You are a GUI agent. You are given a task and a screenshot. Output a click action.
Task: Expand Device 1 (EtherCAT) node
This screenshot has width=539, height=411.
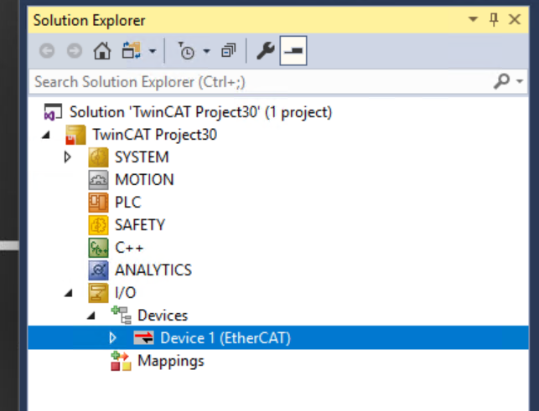click(x=113, y=338)
